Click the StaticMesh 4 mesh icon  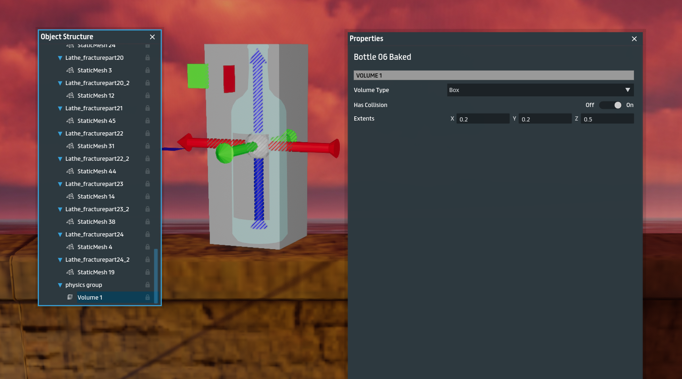point(69,247)
